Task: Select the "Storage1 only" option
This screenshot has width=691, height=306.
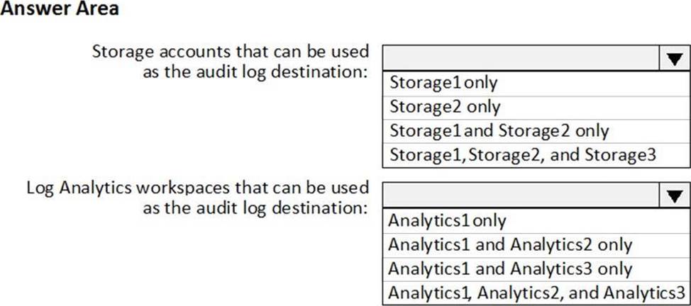Action: pos(443,83)
